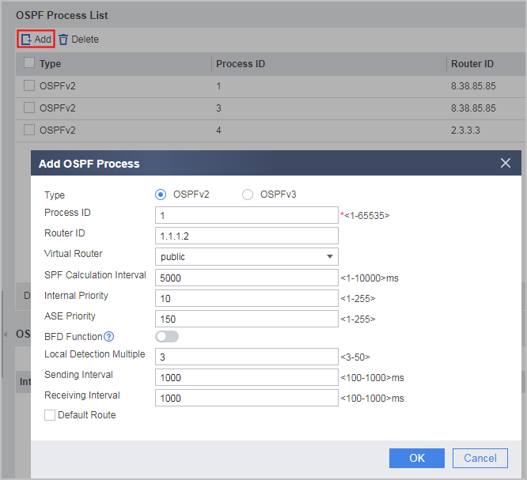Open the Virtual Router dropdown
The width and height of the screenshot is (527, 480).
tap(247, 257)
